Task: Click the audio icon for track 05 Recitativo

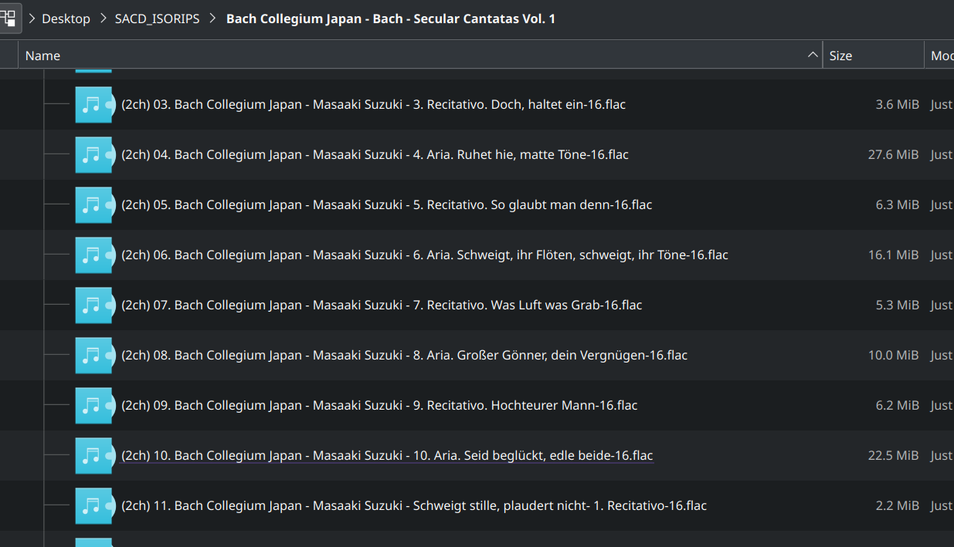Action: coord(93,204)
